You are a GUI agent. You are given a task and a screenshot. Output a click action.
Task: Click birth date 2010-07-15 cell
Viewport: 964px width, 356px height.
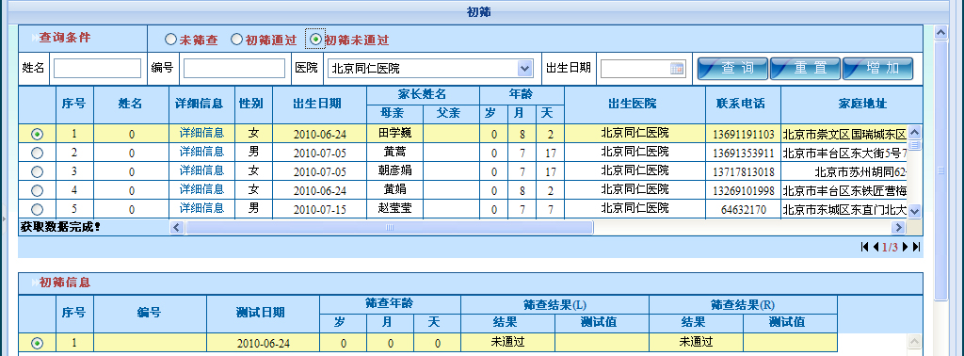tap(319, 209)
